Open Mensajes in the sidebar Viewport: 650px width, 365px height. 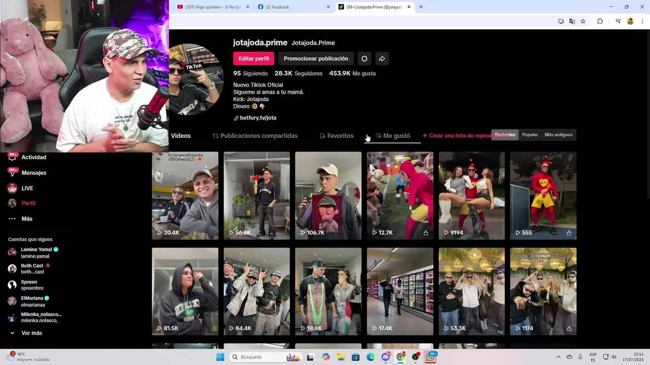point(34,173)
